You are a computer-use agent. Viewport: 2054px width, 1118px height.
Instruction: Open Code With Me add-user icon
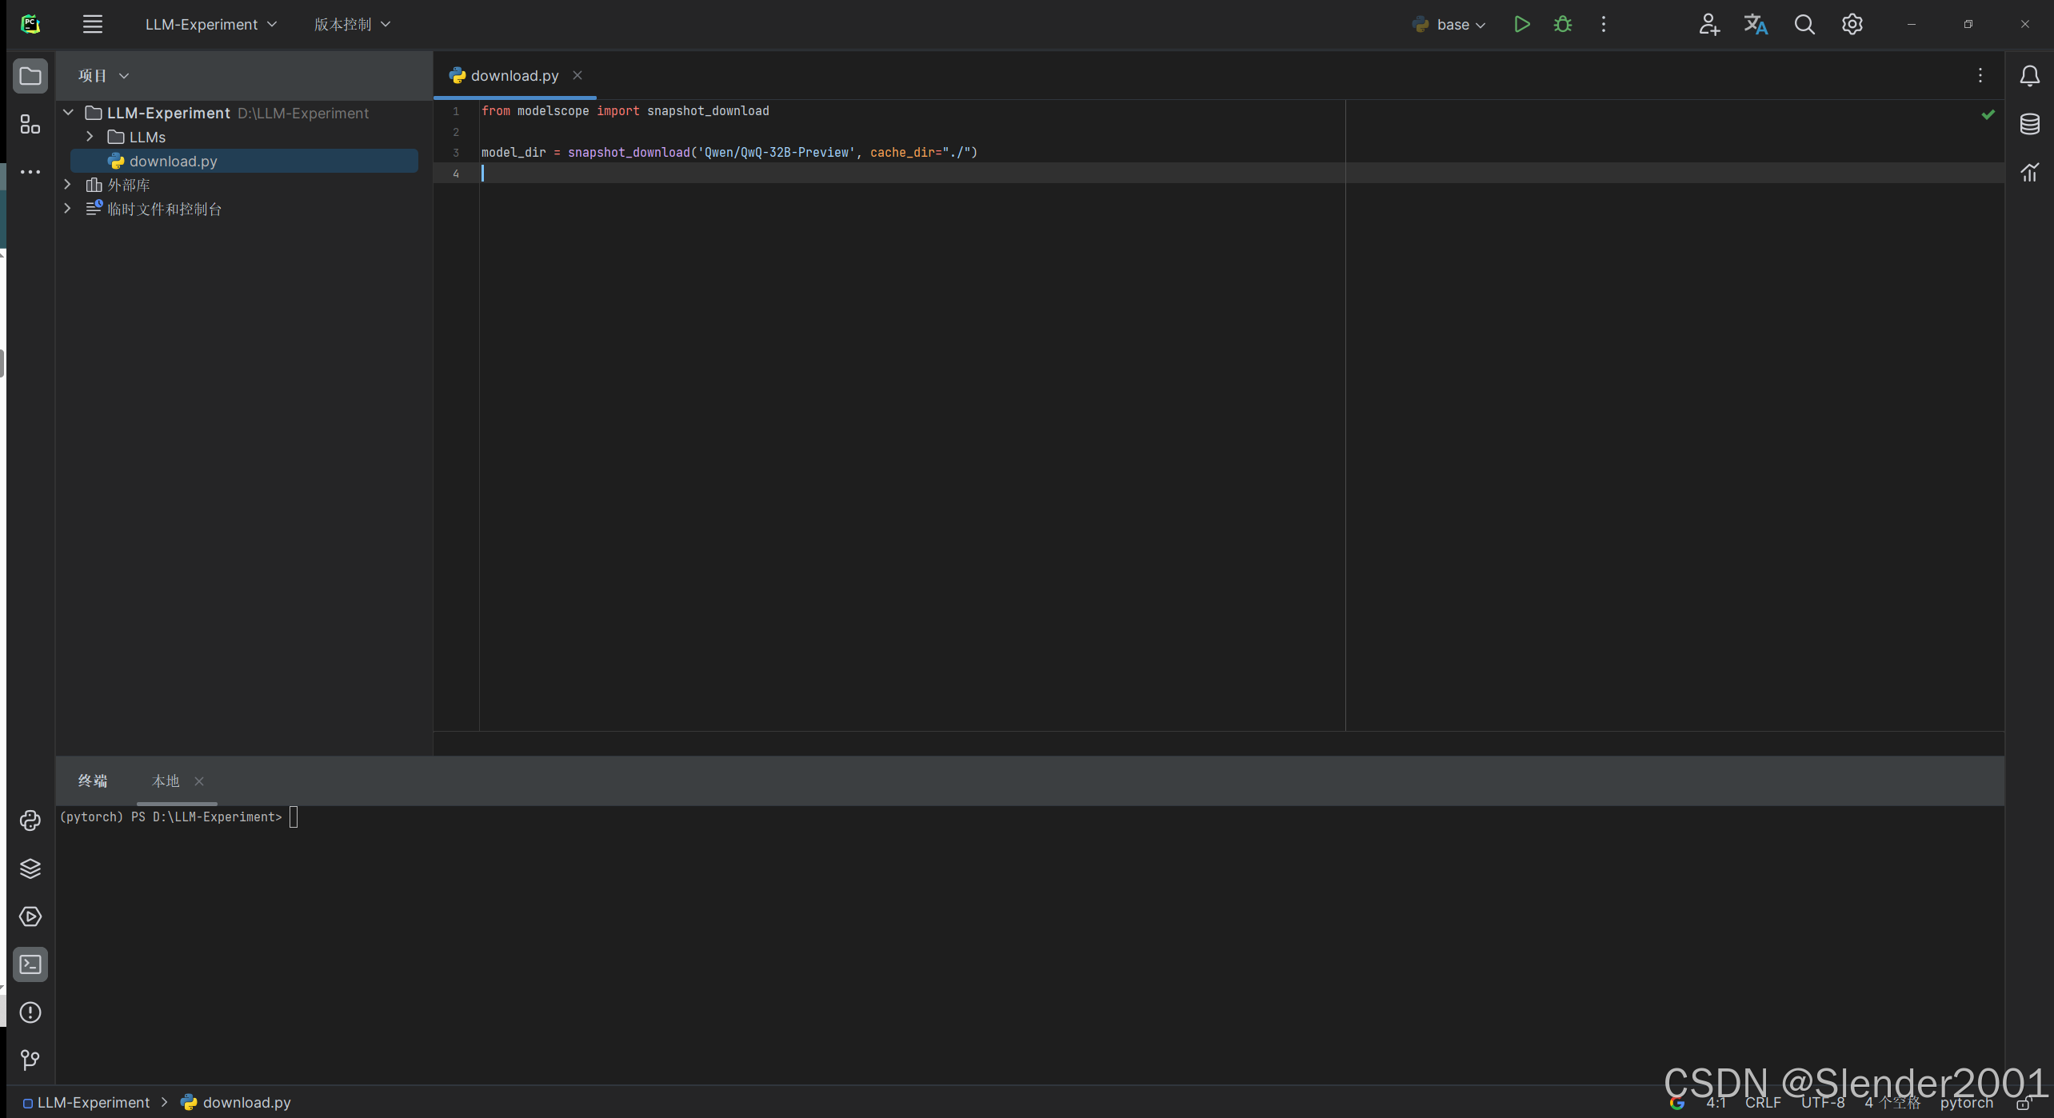pos(1709,24)
